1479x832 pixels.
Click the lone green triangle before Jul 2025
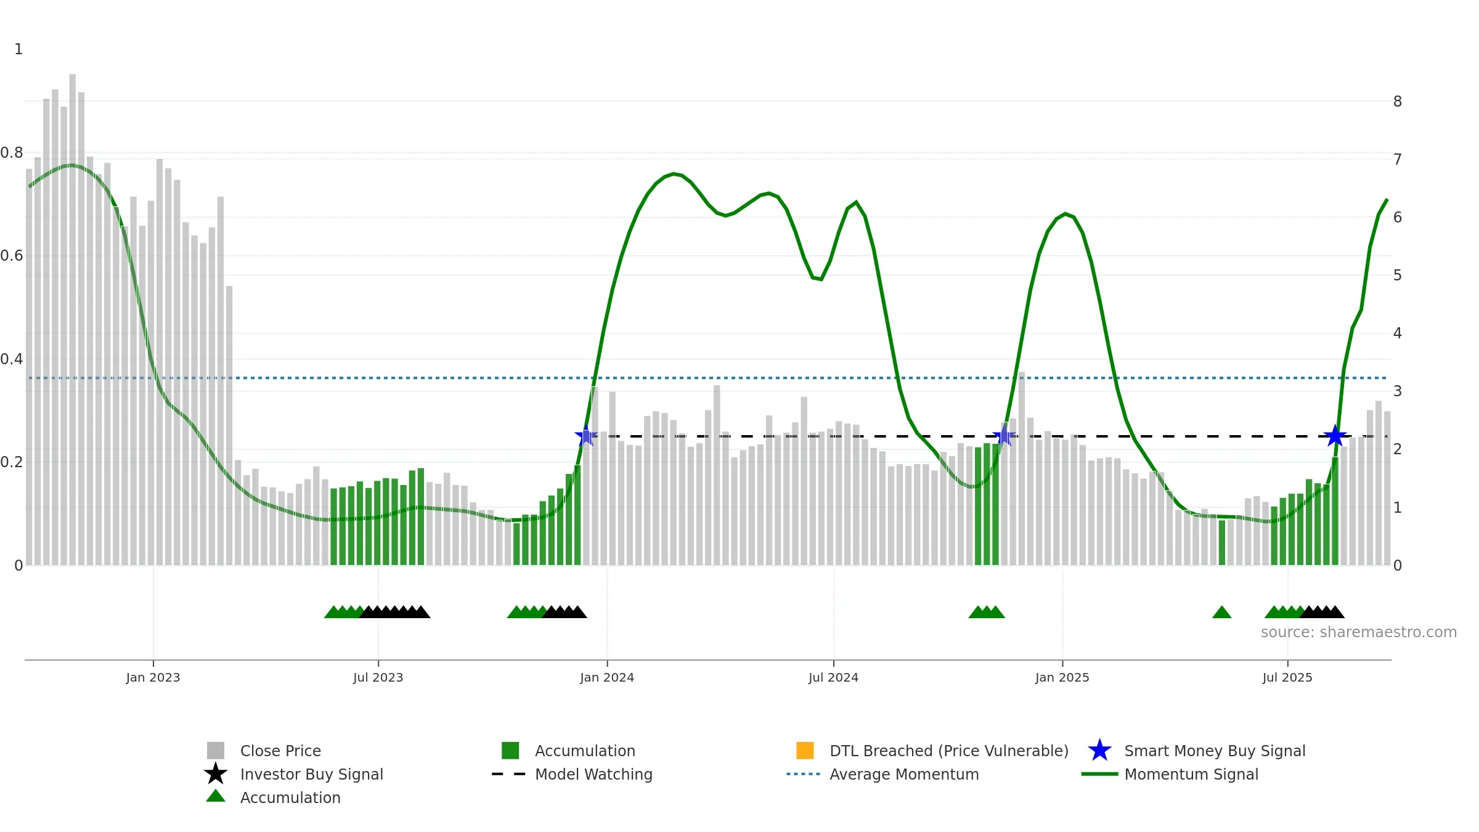(1221, 612)
